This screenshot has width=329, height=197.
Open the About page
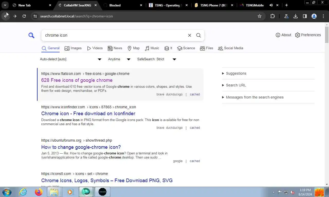[283, 35]
